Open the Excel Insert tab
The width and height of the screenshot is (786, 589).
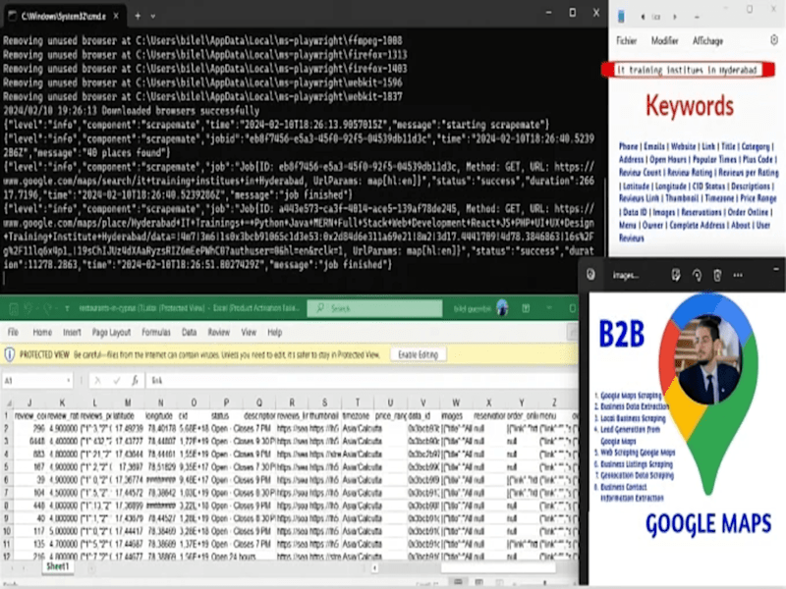pyautogui.click(x=72, y=332)
